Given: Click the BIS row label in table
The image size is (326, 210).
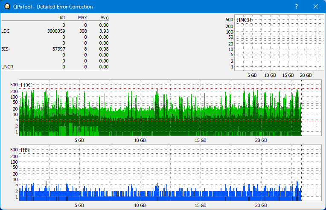Looking at the screenshot, I should [5, 49].
